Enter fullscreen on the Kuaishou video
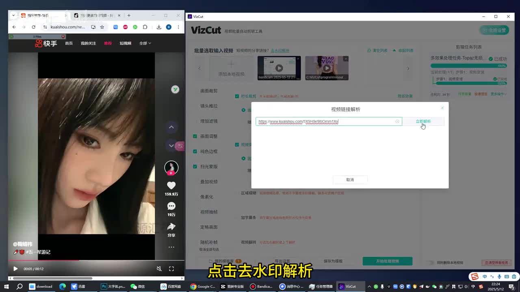The width and height of the screenshot is (520, 292). click(171, 268)
